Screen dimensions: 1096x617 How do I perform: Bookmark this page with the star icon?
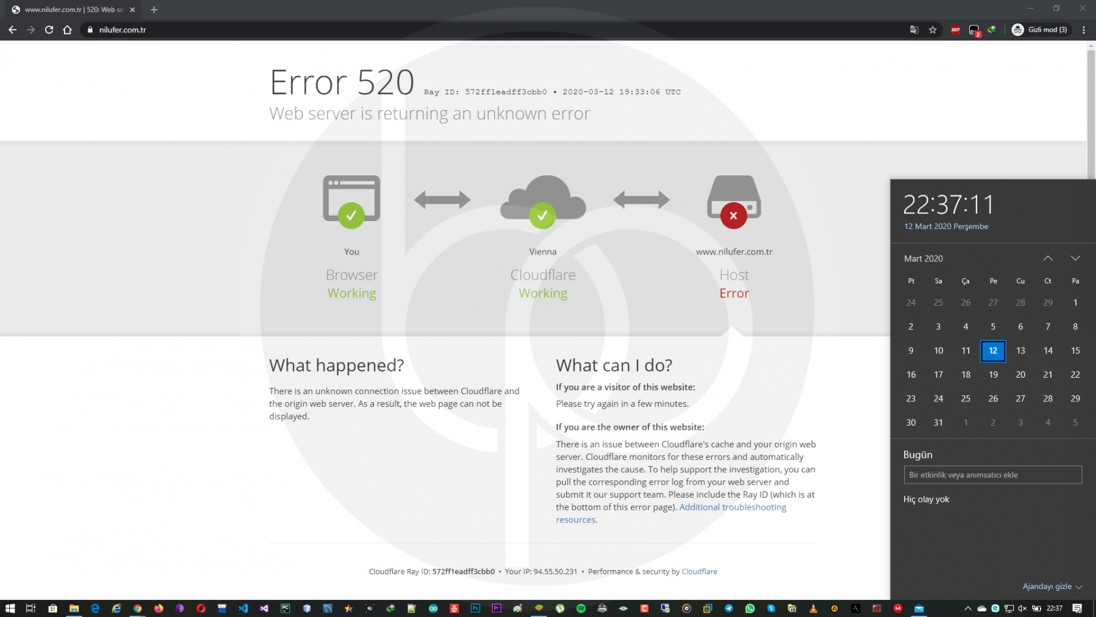[933, 30]
